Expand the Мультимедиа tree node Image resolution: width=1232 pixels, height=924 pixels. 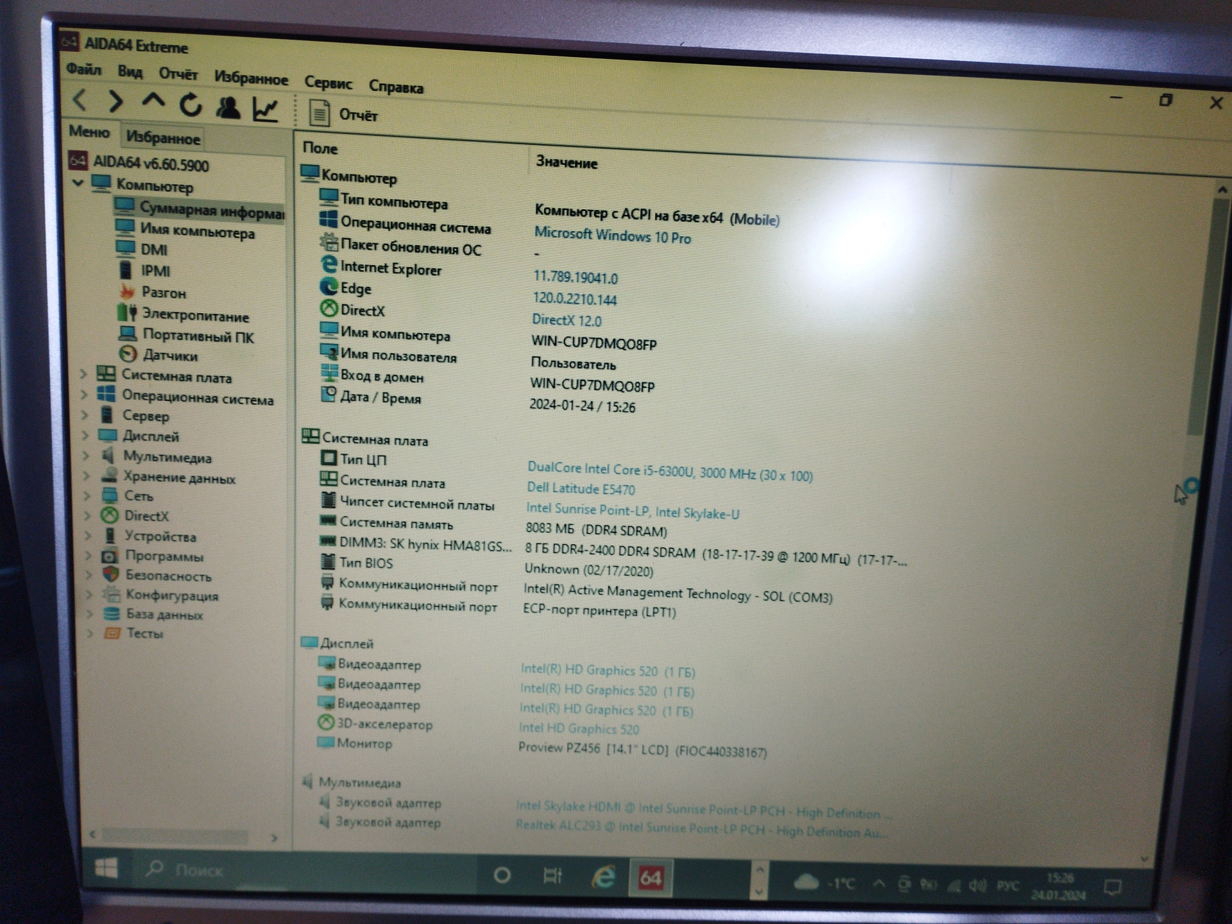(x=86, y=455)
